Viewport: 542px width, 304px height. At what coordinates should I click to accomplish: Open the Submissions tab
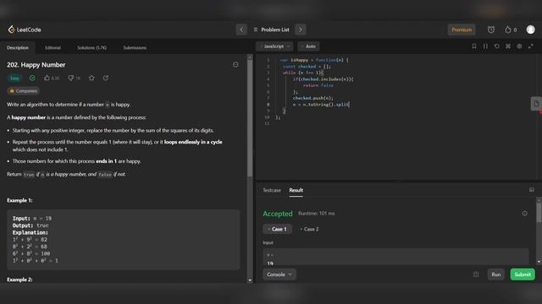click(x=135, y=47)
